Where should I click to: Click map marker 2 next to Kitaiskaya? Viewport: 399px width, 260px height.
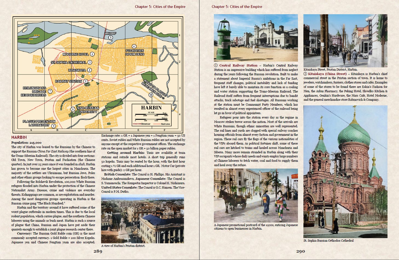(89, 70)
